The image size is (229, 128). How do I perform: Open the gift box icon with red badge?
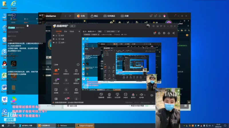click(155, 33)
